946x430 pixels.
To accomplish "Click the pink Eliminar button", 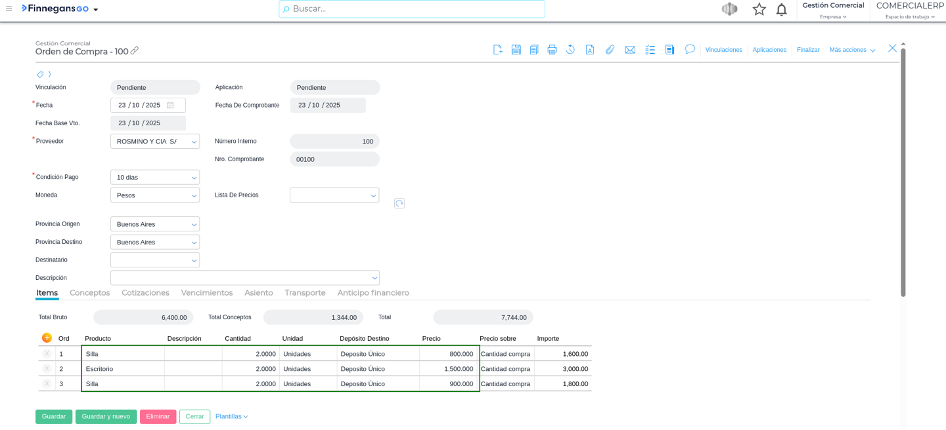I will [158, 417].
